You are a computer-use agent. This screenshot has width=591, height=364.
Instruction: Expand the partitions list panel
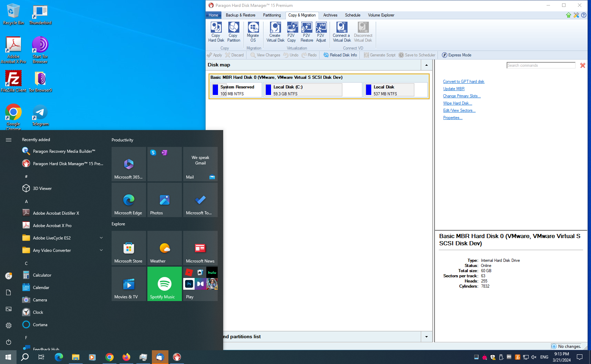click(426, 337)
